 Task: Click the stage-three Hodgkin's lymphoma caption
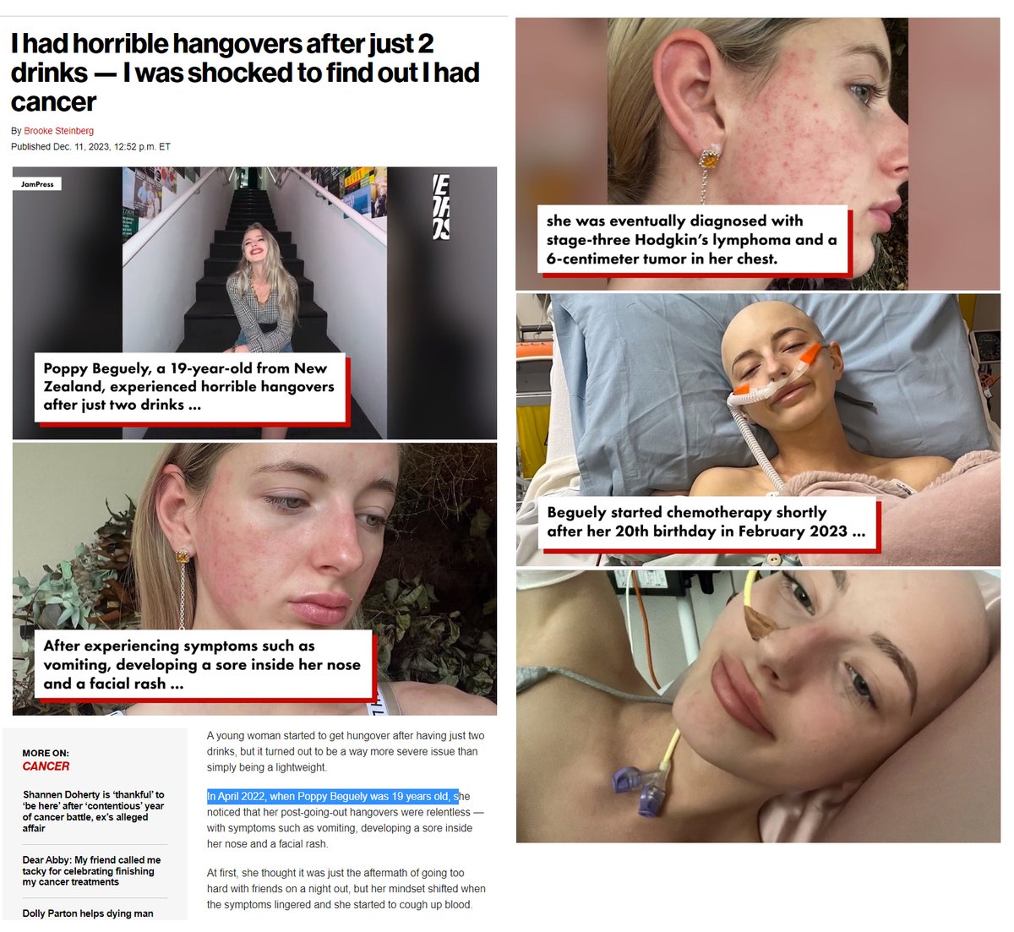point(692,240)
